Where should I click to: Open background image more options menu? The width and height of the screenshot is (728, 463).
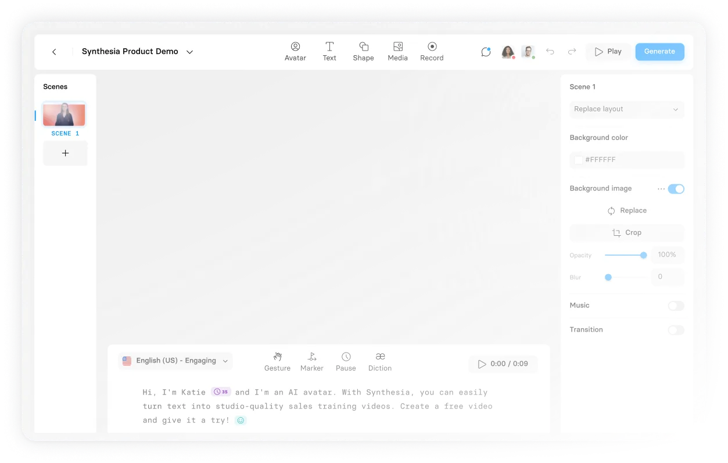click(x=661, y=189)
